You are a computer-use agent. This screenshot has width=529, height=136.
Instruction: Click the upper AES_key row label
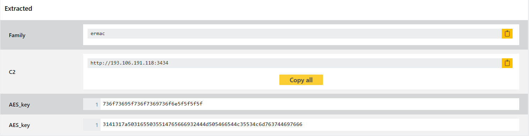pos(19,104)
